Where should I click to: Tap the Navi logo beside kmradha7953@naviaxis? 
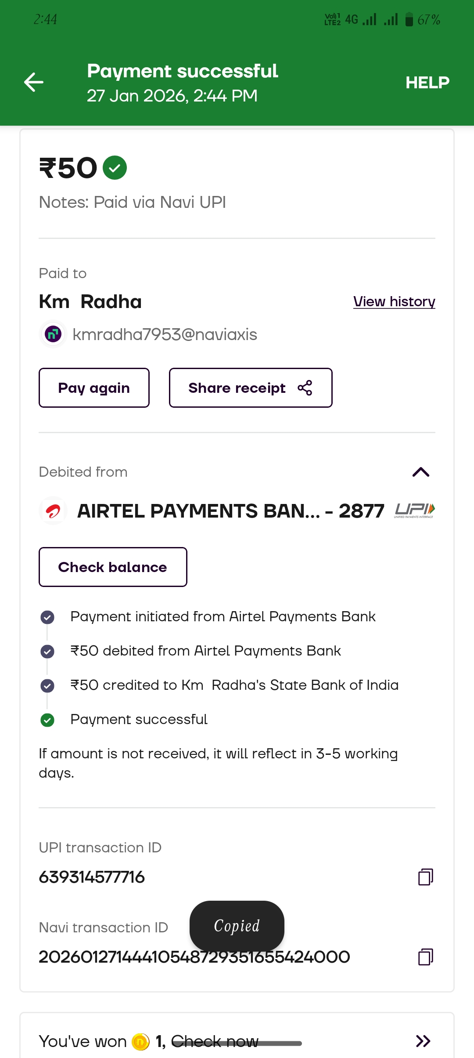pyautogui.click(x=53, y=334)
